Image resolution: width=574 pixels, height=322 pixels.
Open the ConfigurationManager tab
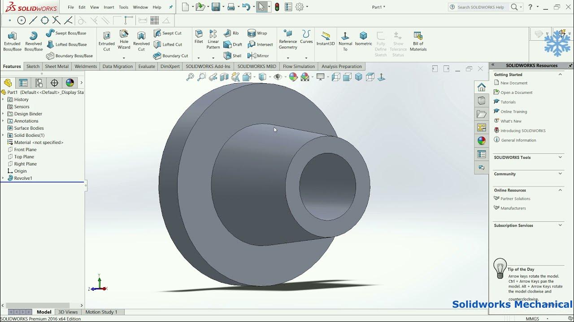[39, 83]
